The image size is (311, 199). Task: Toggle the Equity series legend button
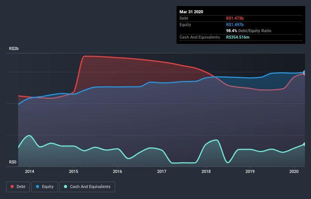[45, 187]
